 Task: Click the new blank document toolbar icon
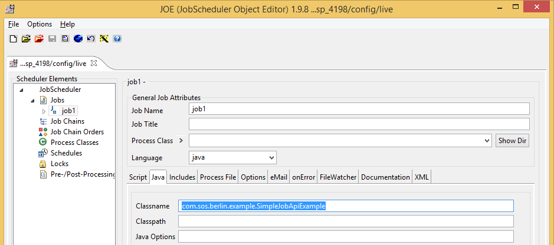pyautogui.click(x=13, y=39)
